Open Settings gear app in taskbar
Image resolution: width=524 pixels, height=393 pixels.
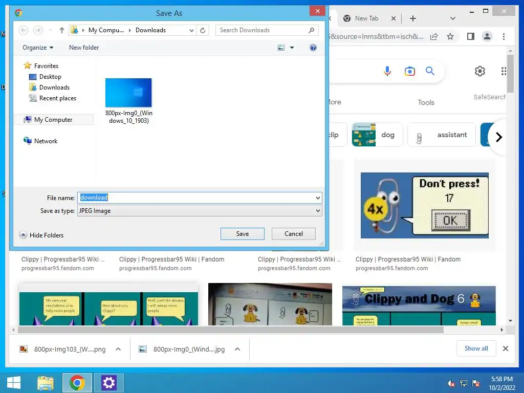(x=108, y=383)
